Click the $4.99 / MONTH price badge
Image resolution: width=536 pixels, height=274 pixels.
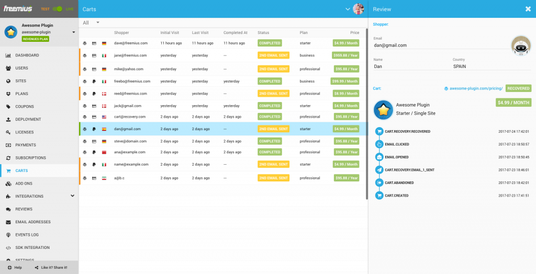(513, 102)
